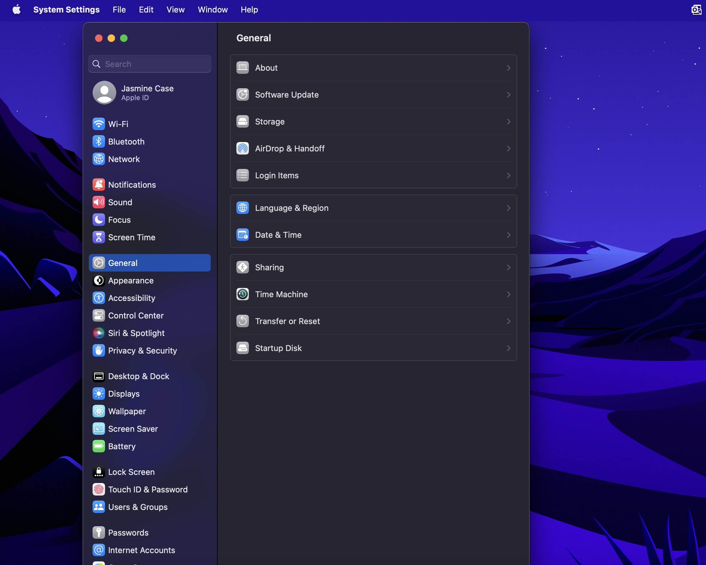Open the View menu
Viewport: 706px width, 565px height.
click(175, 9)
